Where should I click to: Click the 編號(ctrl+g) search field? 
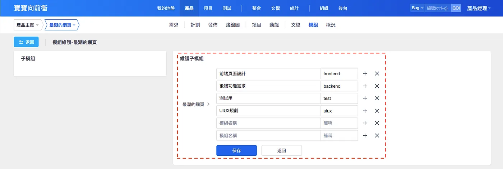point(438,8)
